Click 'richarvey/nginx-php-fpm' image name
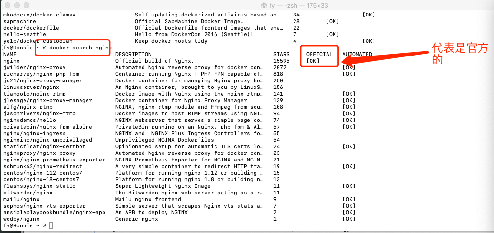This screenshot has width=494, height=233. (x=41, y=74)
